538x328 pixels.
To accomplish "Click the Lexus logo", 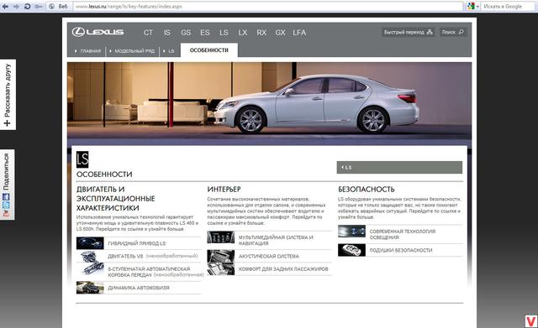I will coord(98,32).
